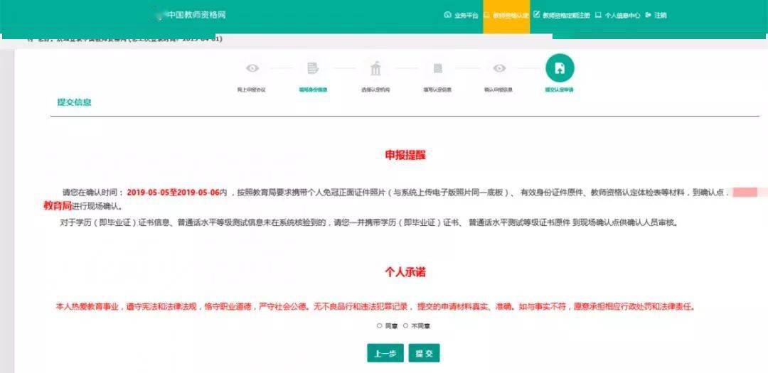Click the 确认申报信息 eye step icon
The width and height of the screenshot is (768, 373).
[x=499, y=68]
